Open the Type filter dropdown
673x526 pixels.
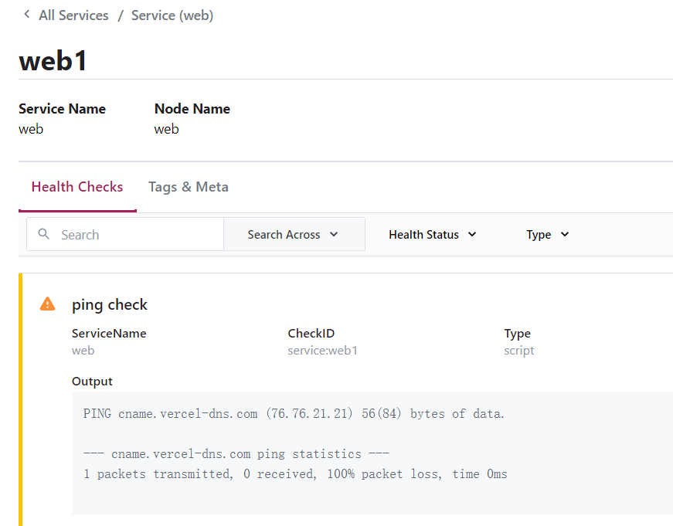[547, 234]
